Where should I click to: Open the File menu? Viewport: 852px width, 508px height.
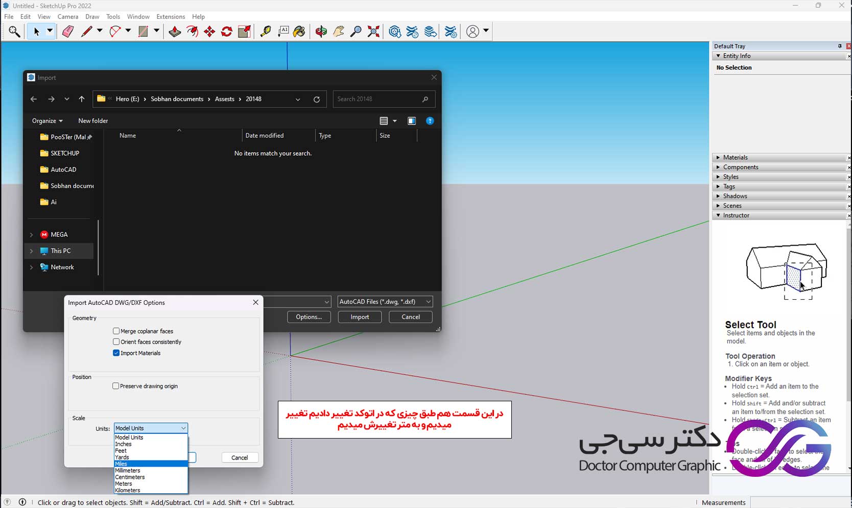[x=9, y=16]
